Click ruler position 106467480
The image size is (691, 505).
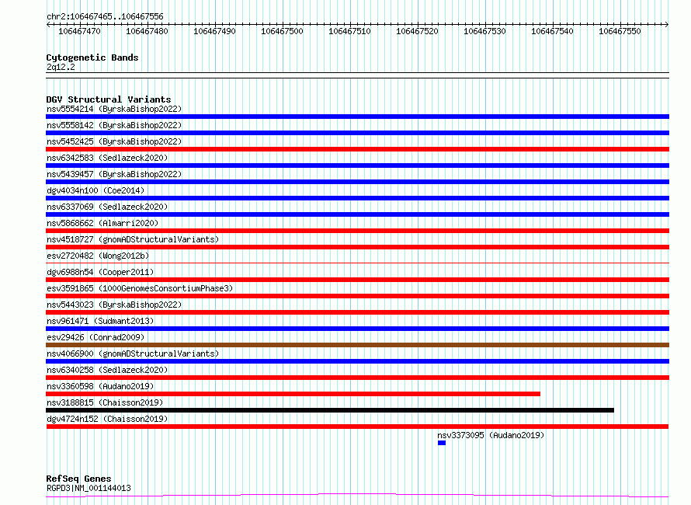(147, 31)
